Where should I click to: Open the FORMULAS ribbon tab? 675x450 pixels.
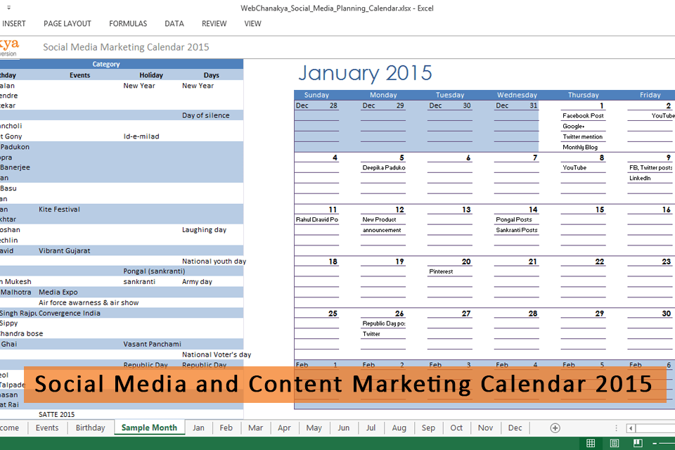[x=128, y=23]
